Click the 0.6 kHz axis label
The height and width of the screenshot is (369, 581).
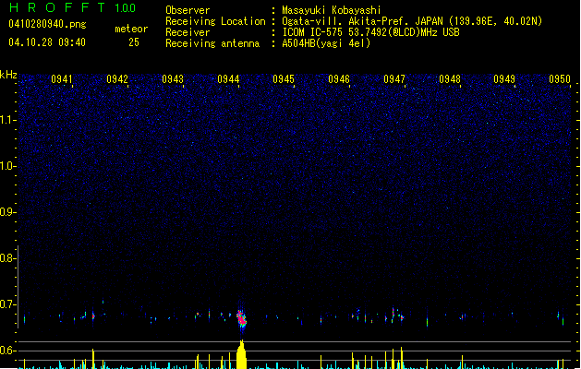point(7,351)
